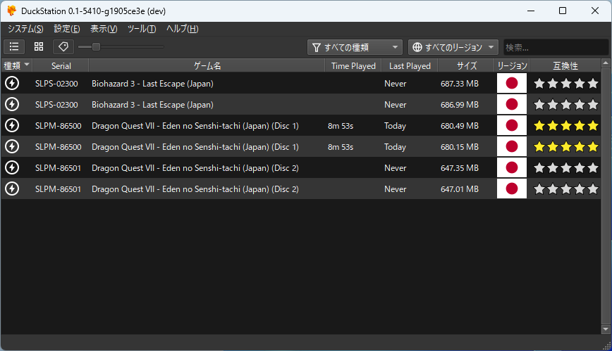Click the disc icon of 680.49 MB Dragon Quest row
Image resolution: width=612 pixels, height=351 pixels.
(12, 125)
